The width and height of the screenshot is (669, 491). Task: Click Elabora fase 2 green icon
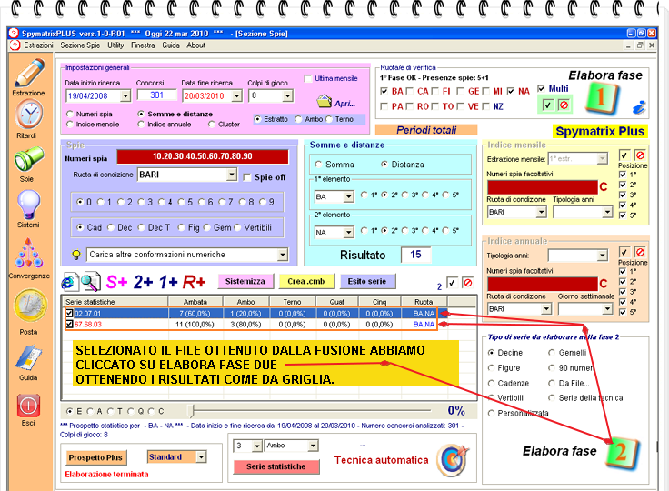point(622,454)
